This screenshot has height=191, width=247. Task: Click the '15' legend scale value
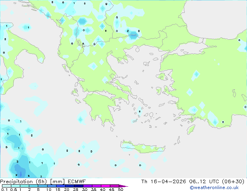tap(58, 189)
